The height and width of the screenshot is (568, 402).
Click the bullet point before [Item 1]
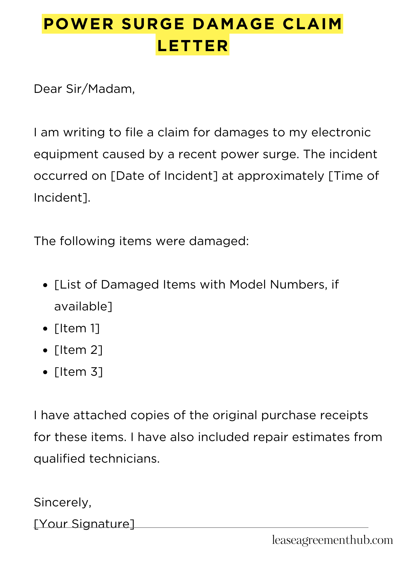[x=44, y=329]
